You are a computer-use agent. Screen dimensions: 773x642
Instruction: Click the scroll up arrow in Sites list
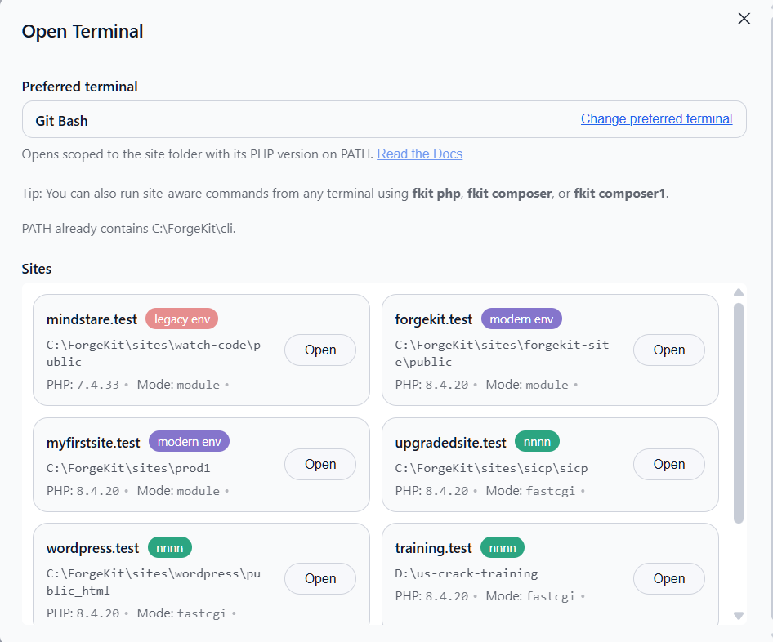[739, 292]
